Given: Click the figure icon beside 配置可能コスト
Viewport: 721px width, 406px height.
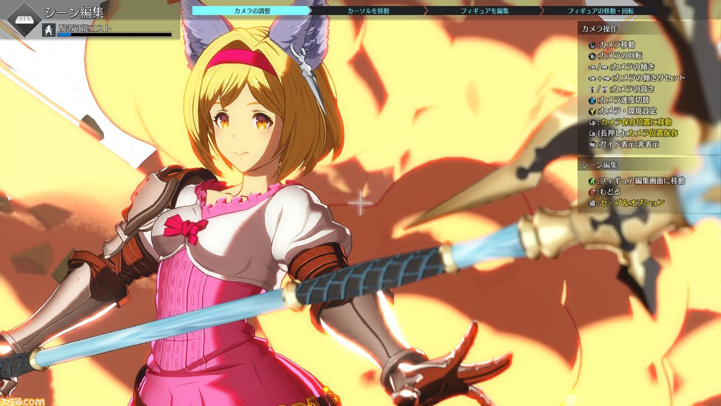Looking at the screenshot, I should pos(48,30).
